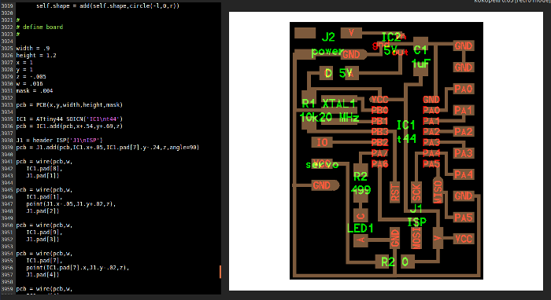Click the code line 'height = 1.2'
Screen dimensions: 551x300
[36, 55]
